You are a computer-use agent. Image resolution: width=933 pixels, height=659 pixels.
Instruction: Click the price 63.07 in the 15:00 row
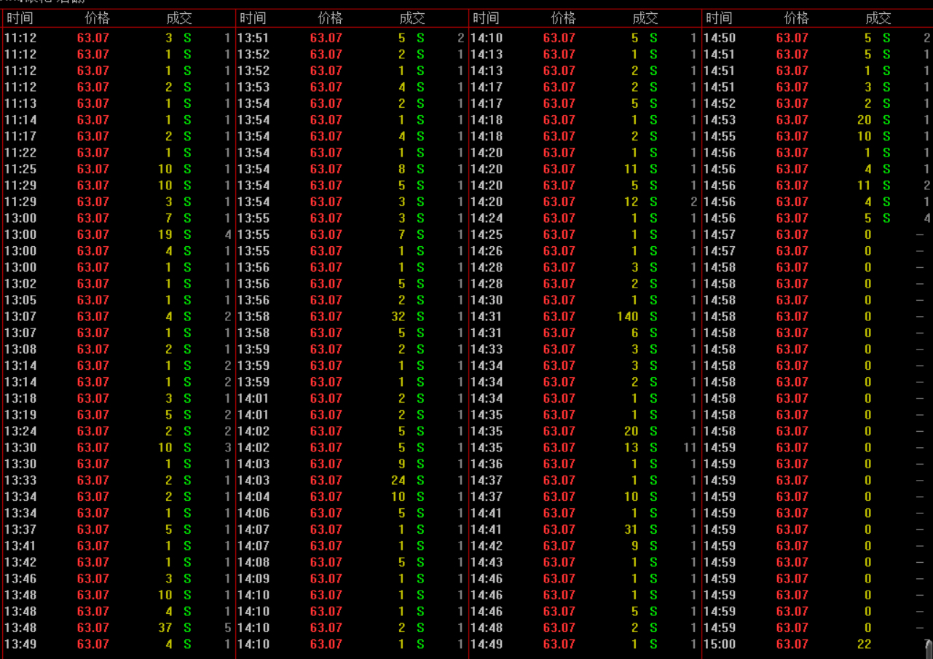(792, 644)
